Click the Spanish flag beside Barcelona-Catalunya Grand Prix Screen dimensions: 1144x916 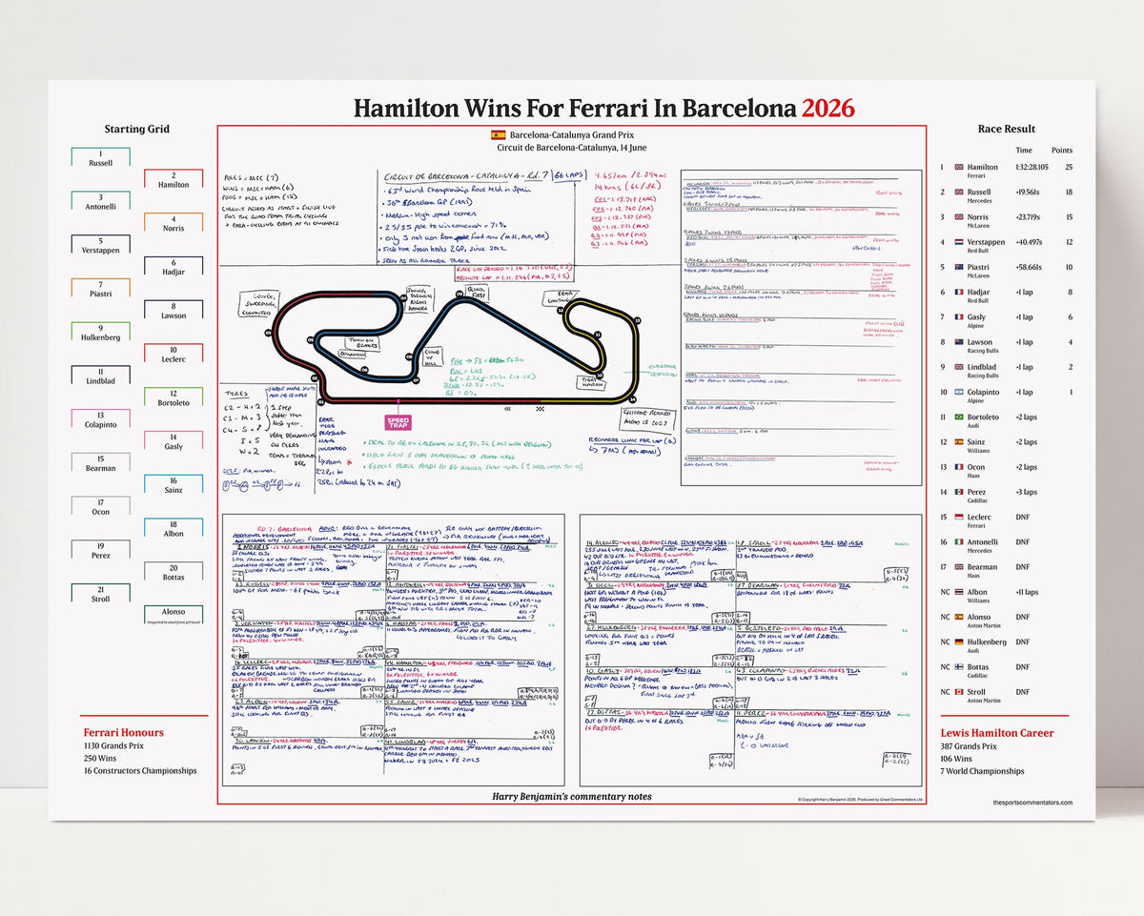pyautogui.click(x=498, y=135)
